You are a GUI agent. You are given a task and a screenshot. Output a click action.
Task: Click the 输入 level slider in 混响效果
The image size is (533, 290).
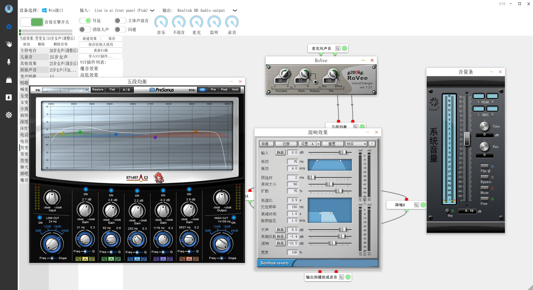pos(343,152)
